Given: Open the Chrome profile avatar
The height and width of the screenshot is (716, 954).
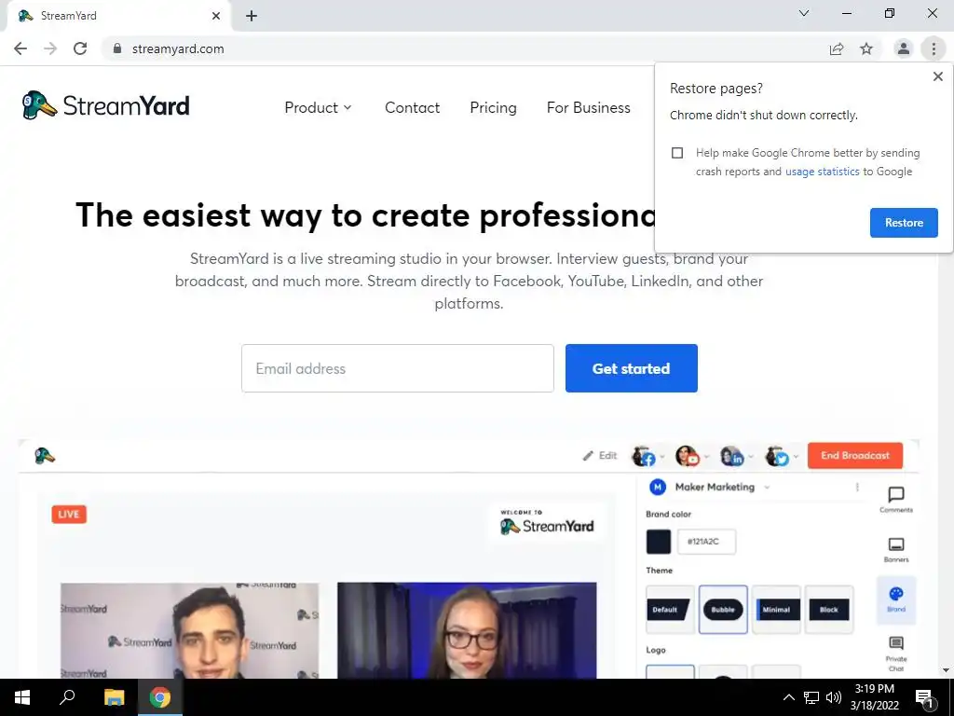Looking at the screenshot, I should [x=904, y=48].
